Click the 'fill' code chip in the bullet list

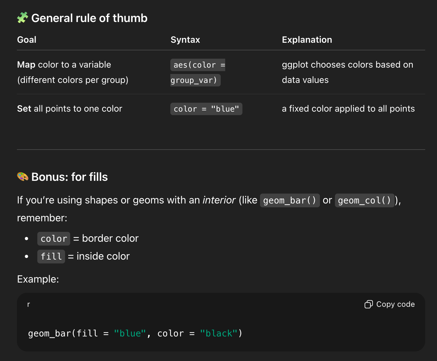tap(51, 256)
